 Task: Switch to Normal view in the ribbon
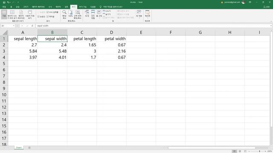click(4, 14)
